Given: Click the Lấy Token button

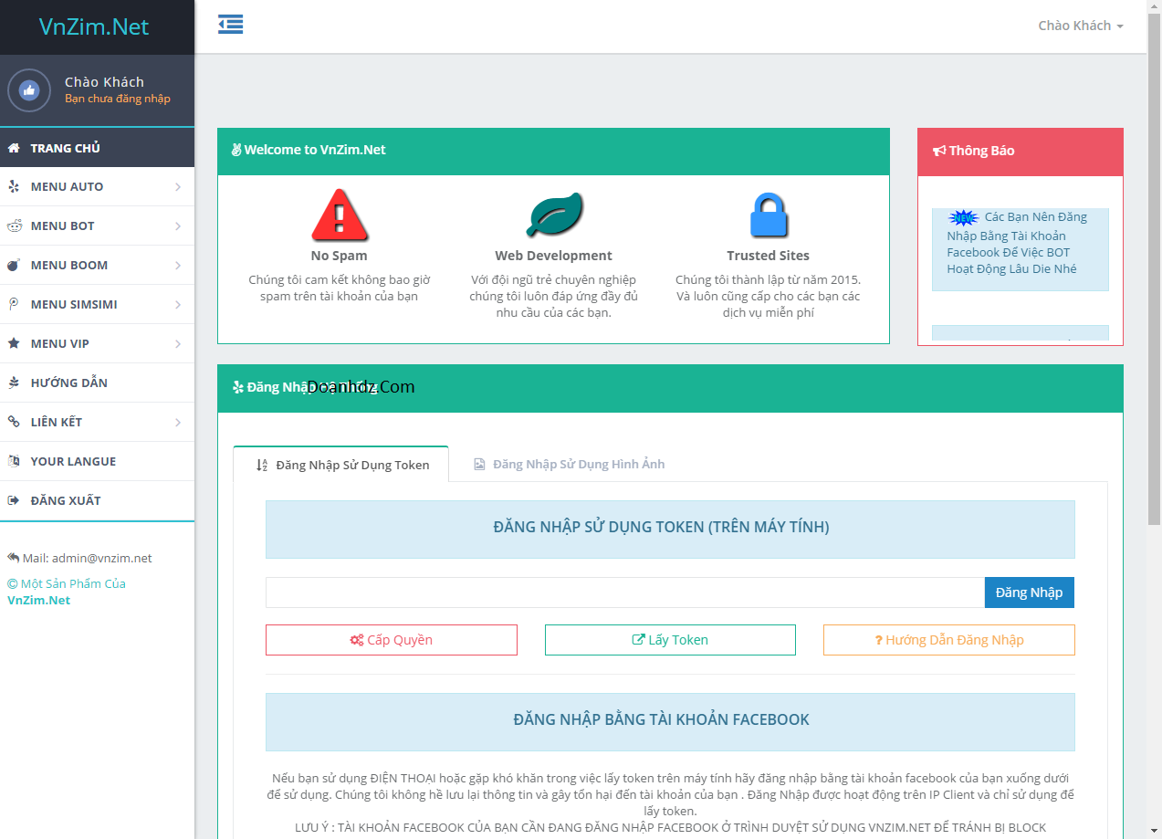Looking at the screenshot, I should pos(670,640).
